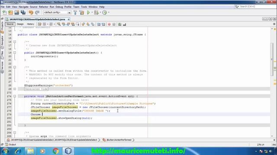277x155 pixels.
Task: Click the Find Next Occurrence icon
Action: tap(68, 24)
